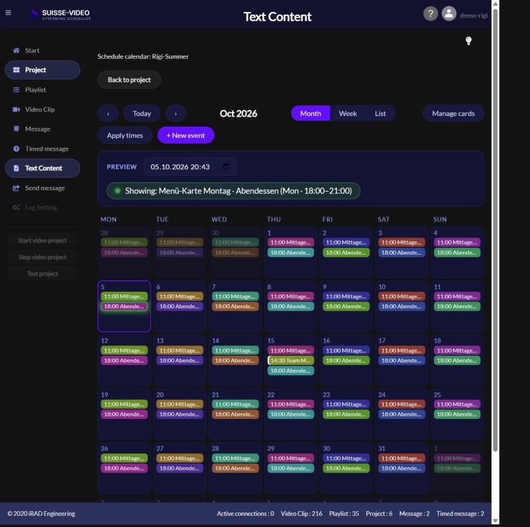Screen dimensions: 530x527
Task: Click the scrollbar down arrow
Action: coord(495,521)
